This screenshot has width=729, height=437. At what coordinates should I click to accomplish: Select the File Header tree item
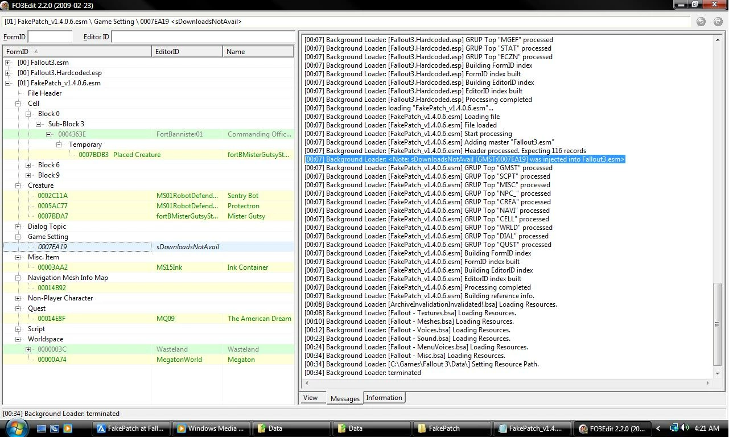click(44, 93)
